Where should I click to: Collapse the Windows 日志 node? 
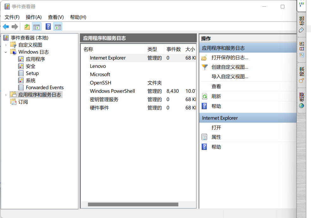pos(6,52)
